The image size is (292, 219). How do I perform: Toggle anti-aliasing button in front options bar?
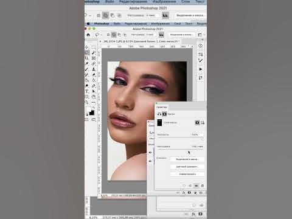coord(161,35)
